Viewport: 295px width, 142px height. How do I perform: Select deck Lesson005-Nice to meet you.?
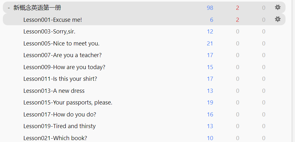point(61,44)
